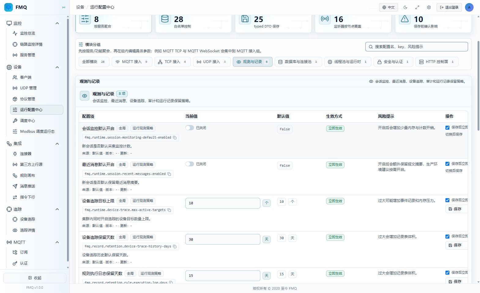Uncheck 保存后立即 for 会话监控默认开启
Image resolution: width=480 pixels, height=293 pixels.
point(447,128)
